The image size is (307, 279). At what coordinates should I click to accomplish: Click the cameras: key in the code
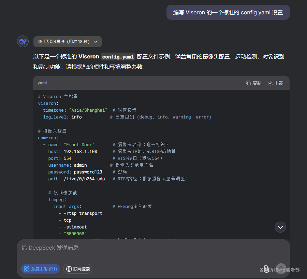[x=48, y=138]
